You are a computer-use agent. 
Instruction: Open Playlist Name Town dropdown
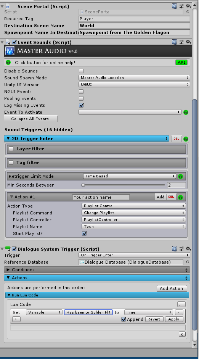coord(133,227)
